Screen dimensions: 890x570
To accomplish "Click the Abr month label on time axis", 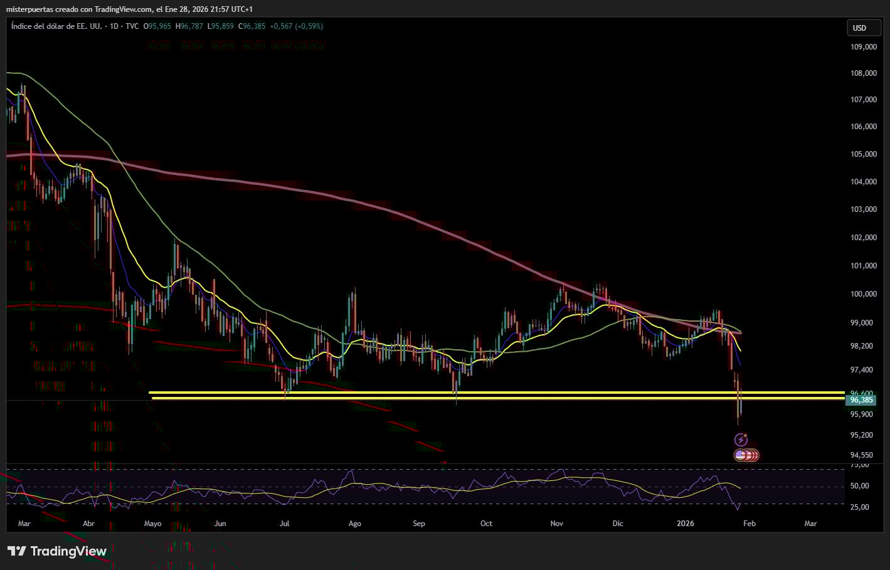I will pos(88,524).
